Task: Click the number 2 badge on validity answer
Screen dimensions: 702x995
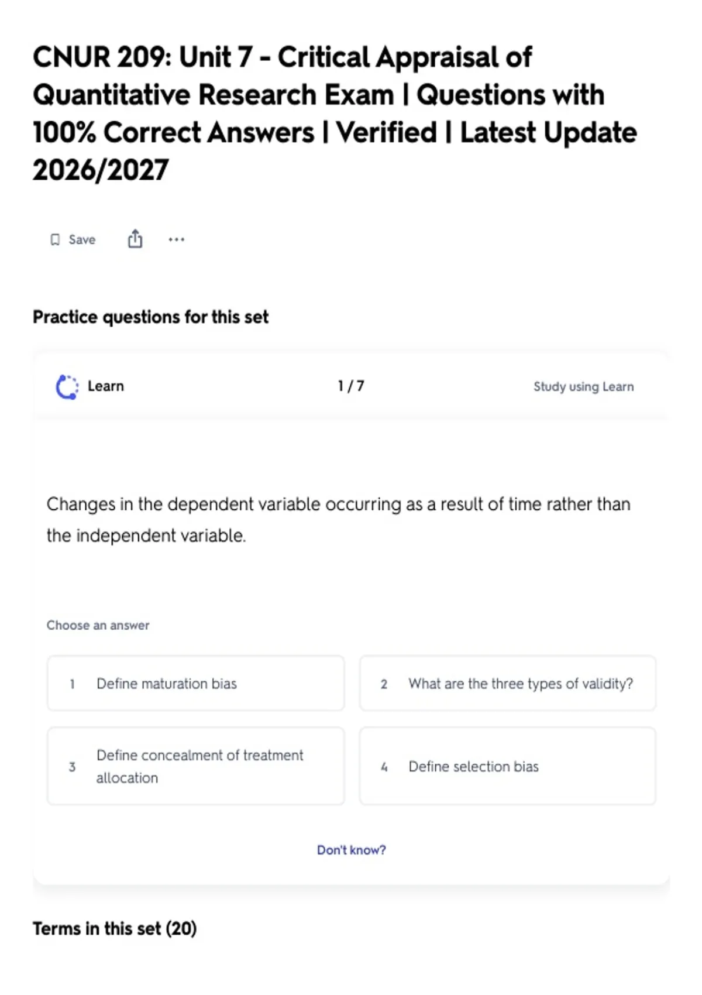Action: click(x=384, y=684)
